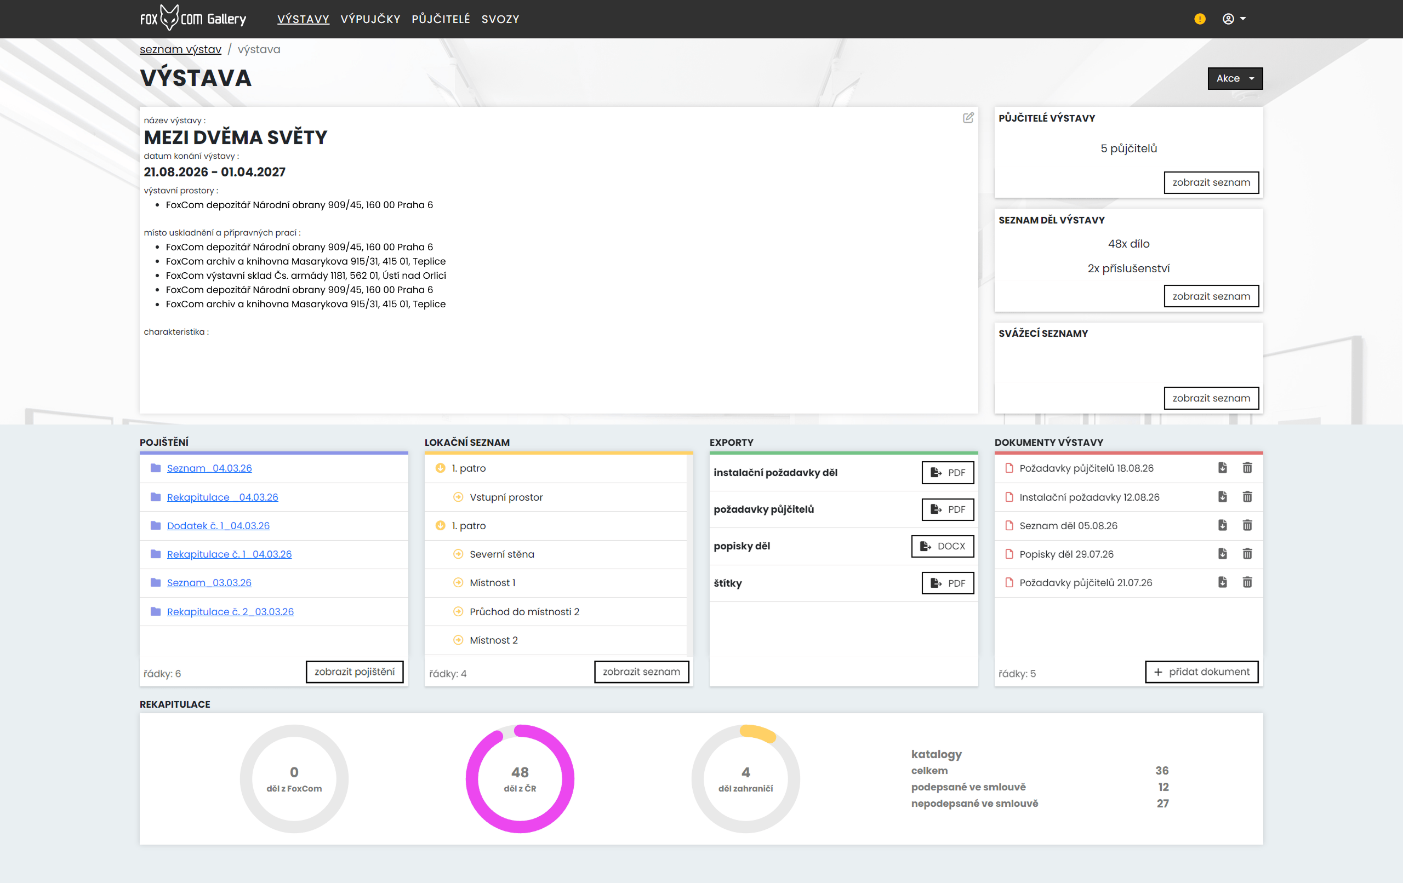Click přidat dokument button

click(1201, 672)
